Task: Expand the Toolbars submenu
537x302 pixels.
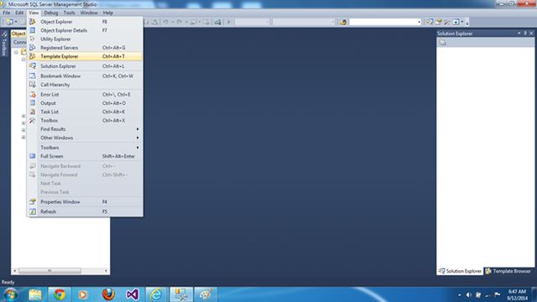Action: [85, 148]
